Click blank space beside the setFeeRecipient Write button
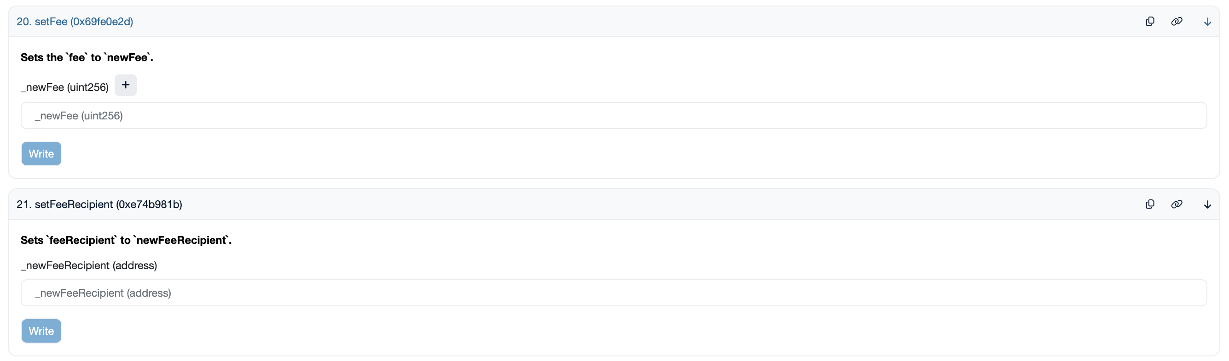 click(620, 331)
